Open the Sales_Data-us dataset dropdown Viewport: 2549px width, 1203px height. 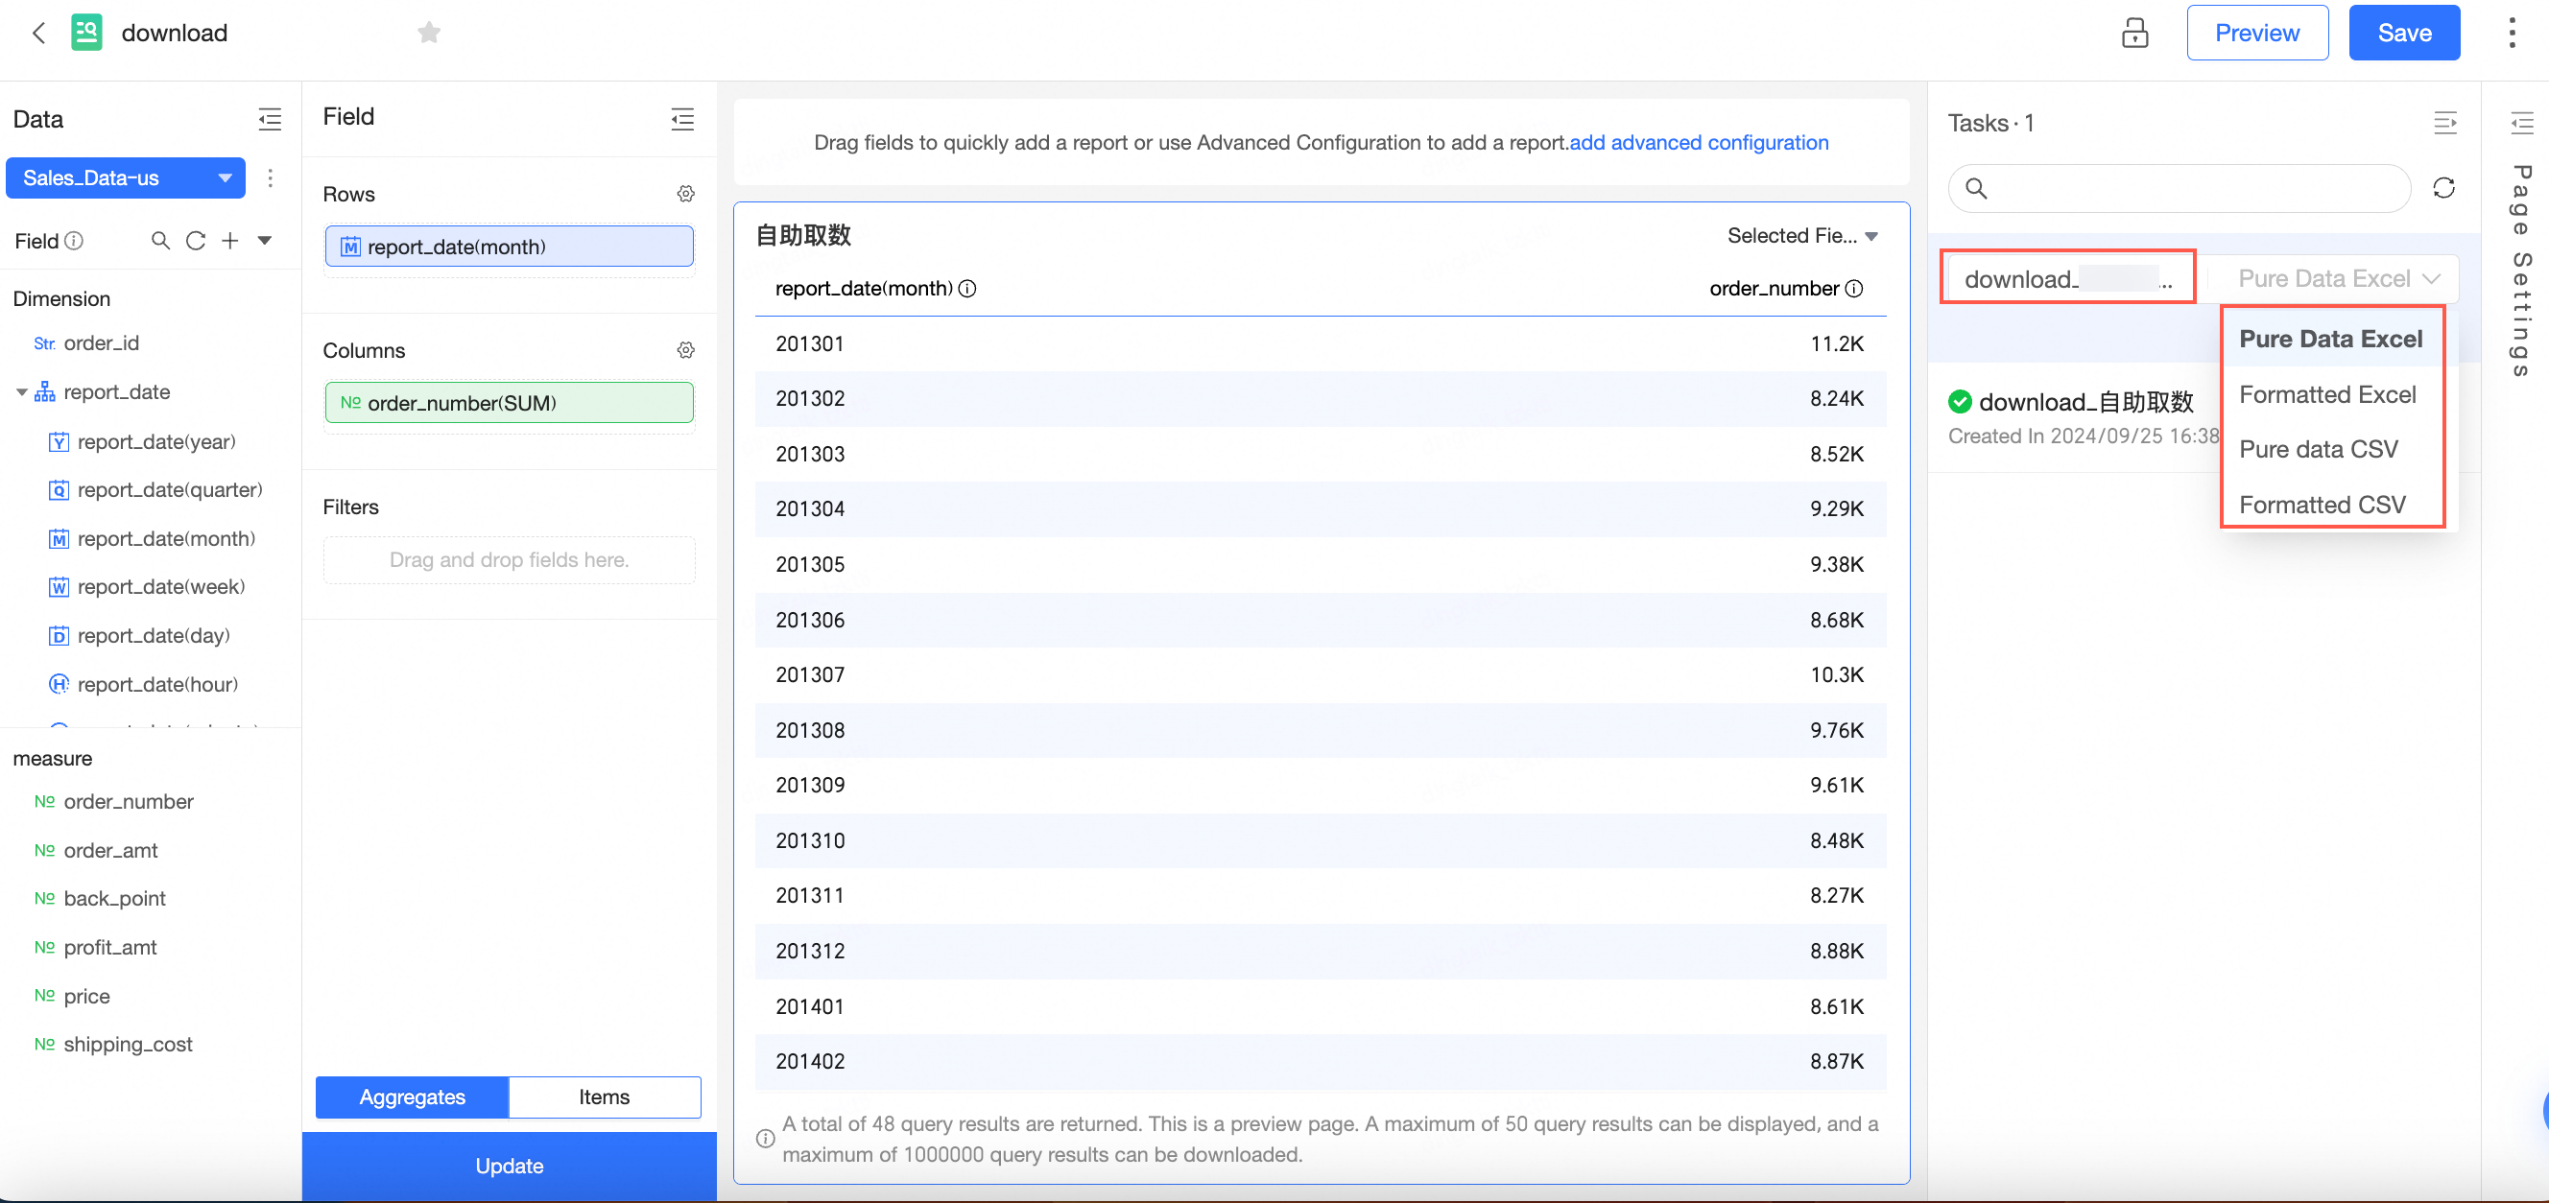(126, 178)
